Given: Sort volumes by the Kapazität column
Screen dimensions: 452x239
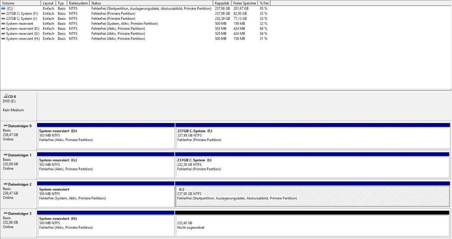Looking at the screenshot, I should click(x=222, y=3).
